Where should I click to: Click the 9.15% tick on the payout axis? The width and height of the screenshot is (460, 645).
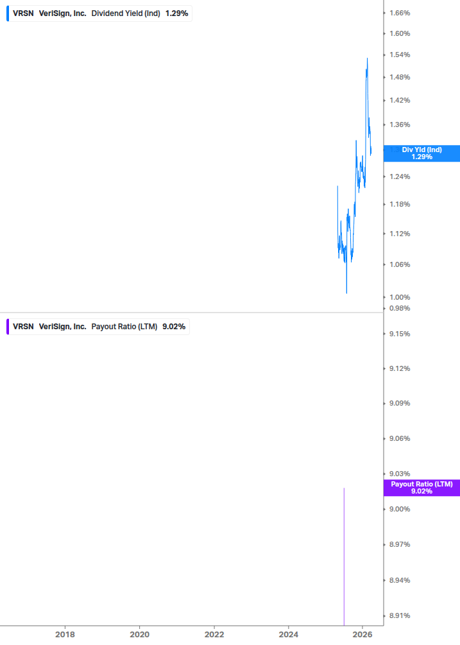click(x=400, y=334)
